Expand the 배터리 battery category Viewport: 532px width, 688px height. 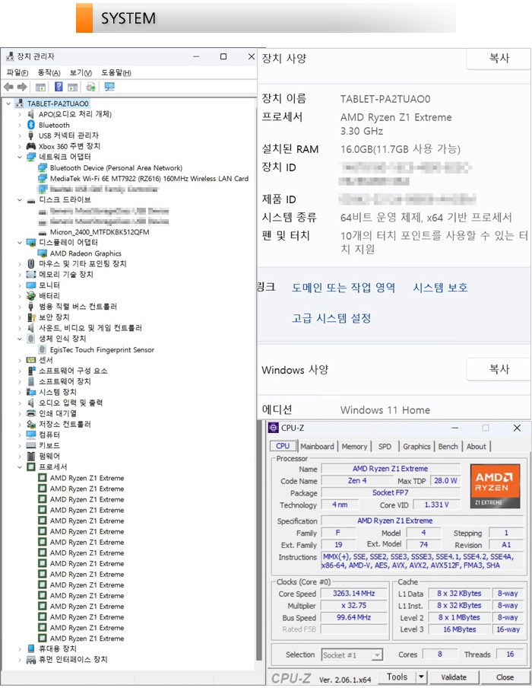tap(21, 296)
